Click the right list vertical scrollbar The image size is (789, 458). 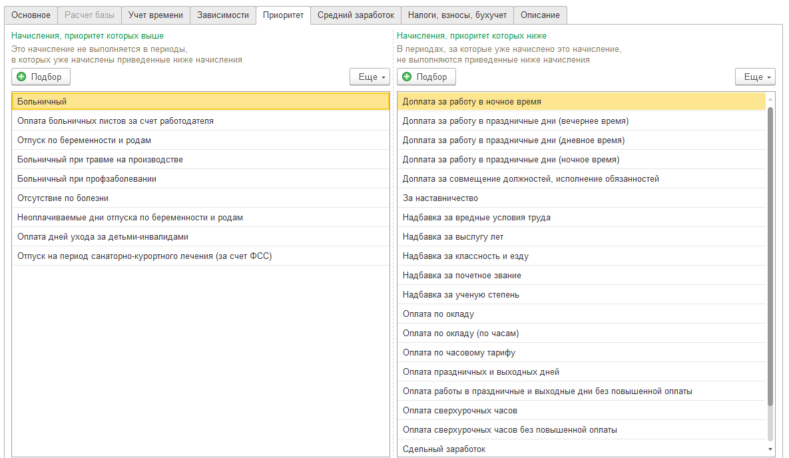770,256
